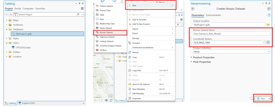Viewport: 275px width, 107px height.
Task: Click the Maps folder icon
Action: tap(10, 20)
